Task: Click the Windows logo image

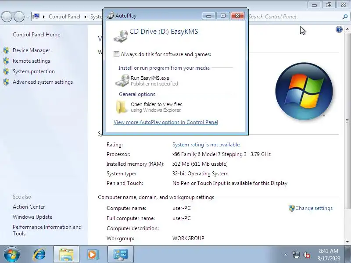Action: 304,91
